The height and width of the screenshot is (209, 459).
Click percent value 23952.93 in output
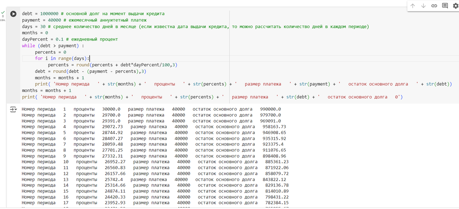[115, 203]
